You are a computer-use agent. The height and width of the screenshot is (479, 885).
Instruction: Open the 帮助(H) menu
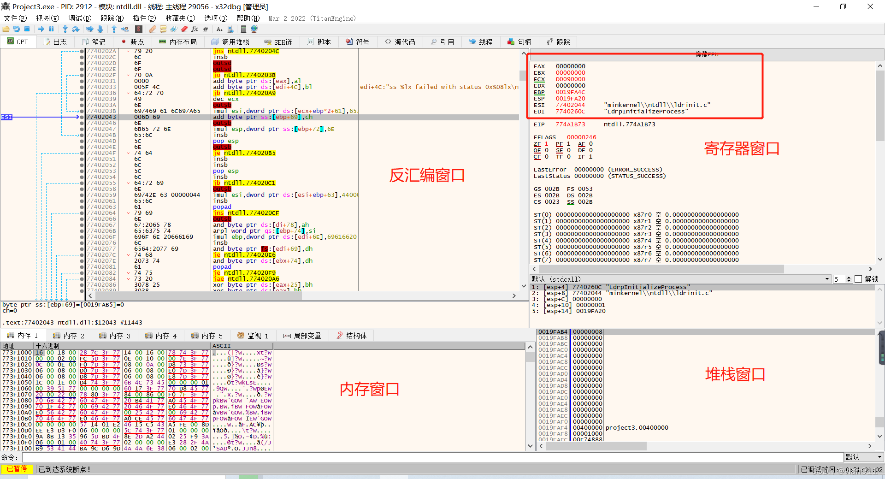click(x=248, y=18)
